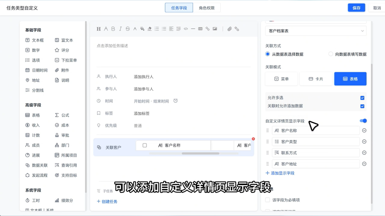Switch to the 任务字段 tab
Image resolution: width=385 pixels, height=216 pixels.
[x=179, y=8]
